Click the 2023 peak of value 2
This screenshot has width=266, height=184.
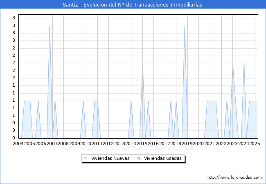[x=232, y=64]
